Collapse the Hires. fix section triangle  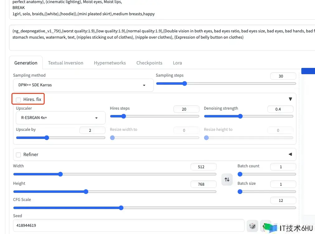click(290, 99)
